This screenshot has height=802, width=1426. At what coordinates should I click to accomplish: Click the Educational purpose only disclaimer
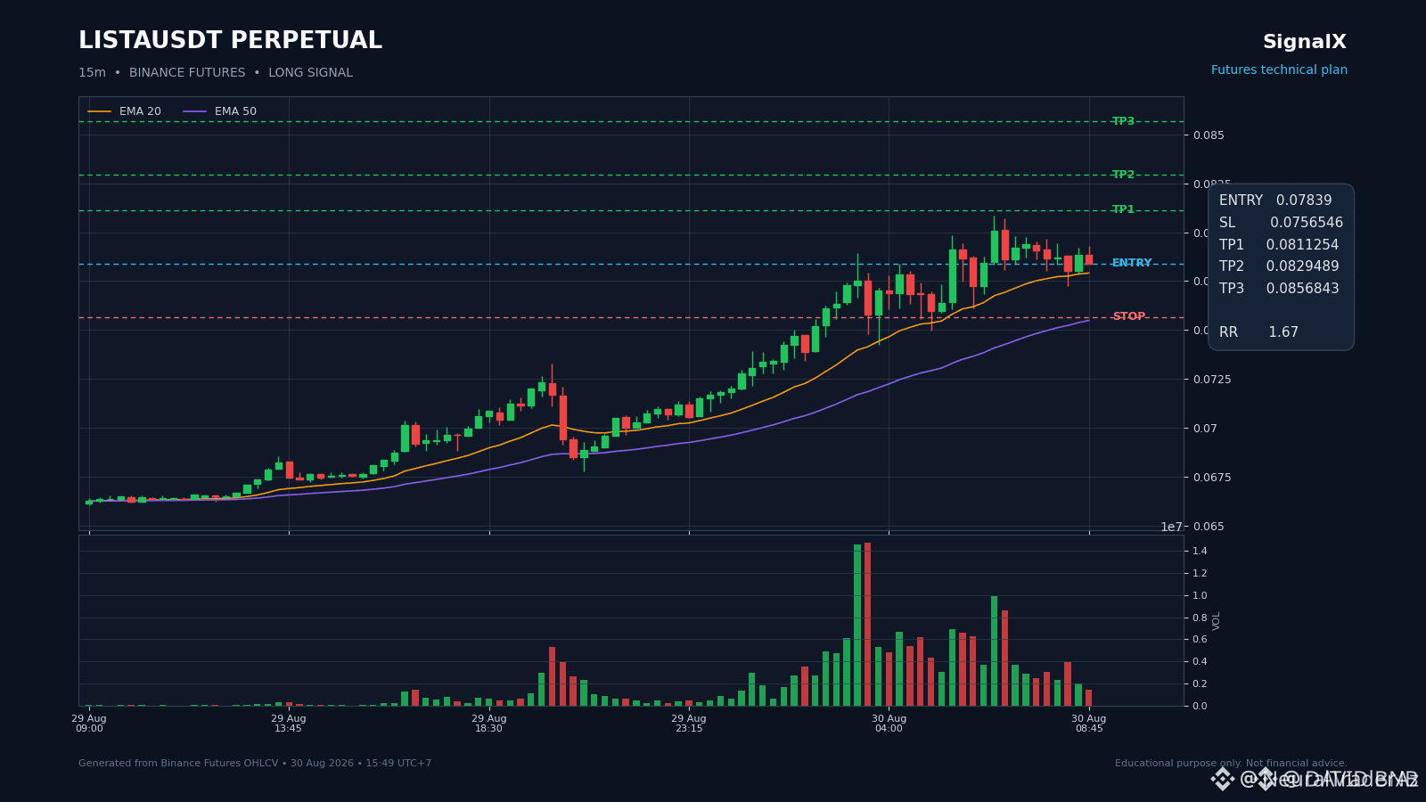point(1231,764)
